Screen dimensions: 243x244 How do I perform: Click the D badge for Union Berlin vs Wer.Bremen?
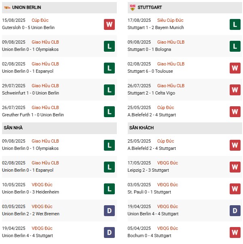point(109,210)
